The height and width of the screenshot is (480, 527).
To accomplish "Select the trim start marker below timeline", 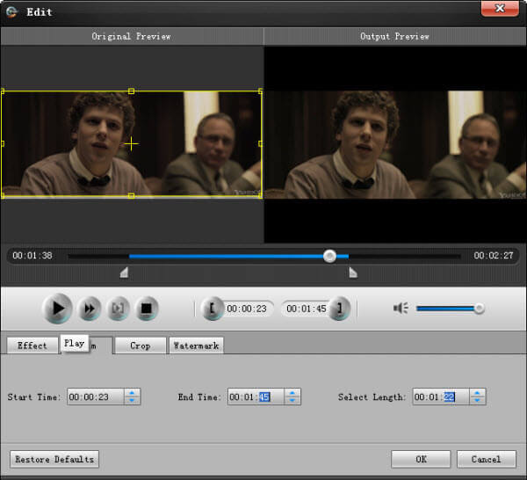I will tap(124, 273).
